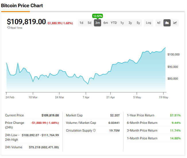Click the Real Time label
187x158 pixels.
[16, 28]
